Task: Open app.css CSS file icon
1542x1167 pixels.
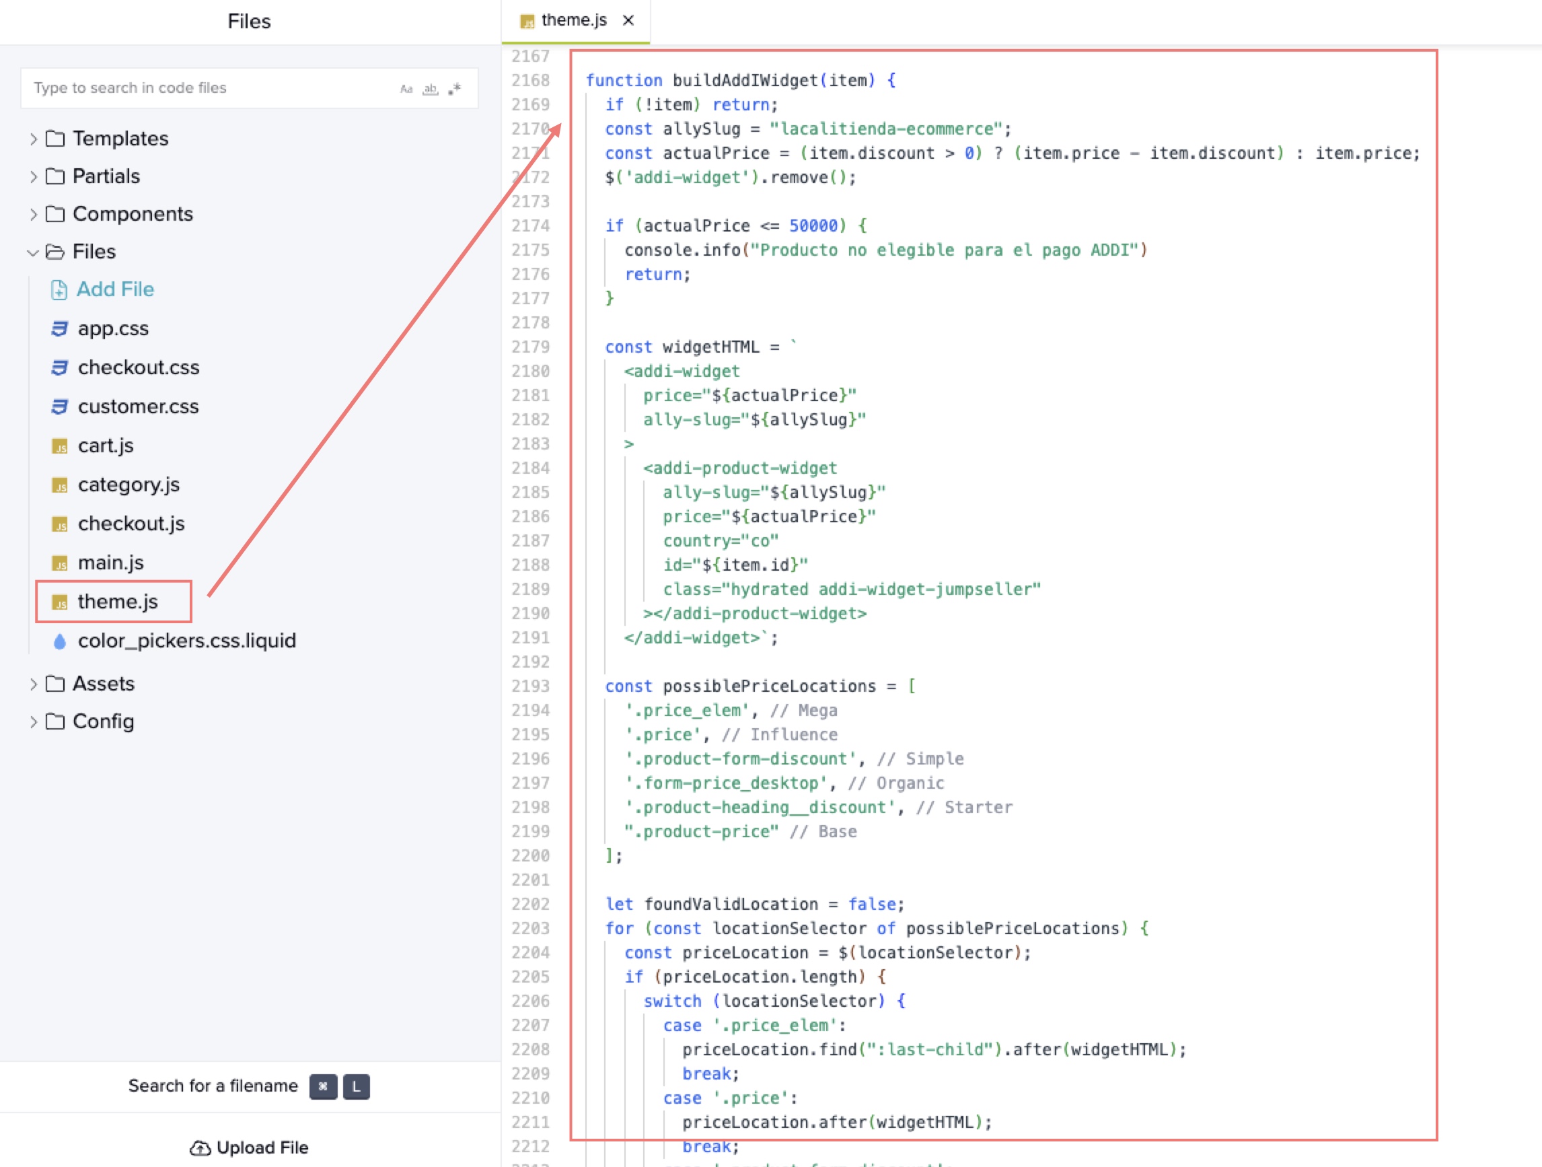Action: pyautogui.click(x=60, y=328)
